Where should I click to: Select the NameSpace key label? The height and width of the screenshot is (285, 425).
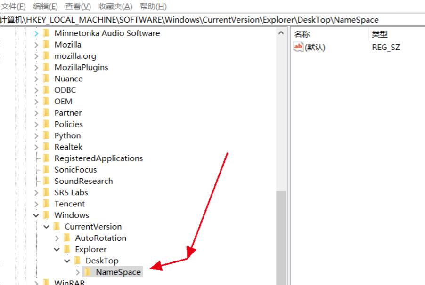[118, 272]
